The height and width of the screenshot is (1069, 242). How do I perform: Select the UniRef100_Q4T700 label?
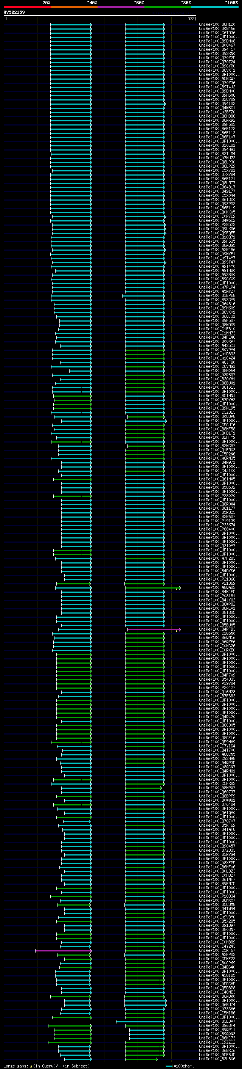point(217,750)
